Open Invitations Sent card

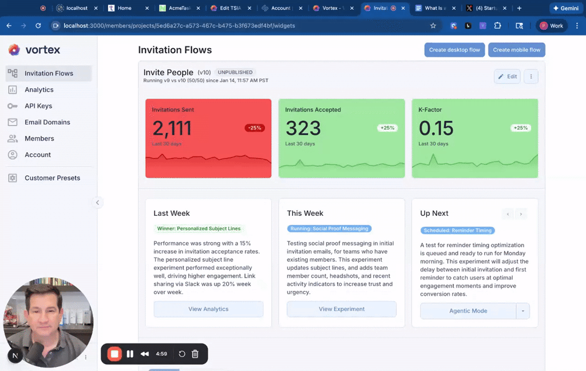click(x=208, y=139)
